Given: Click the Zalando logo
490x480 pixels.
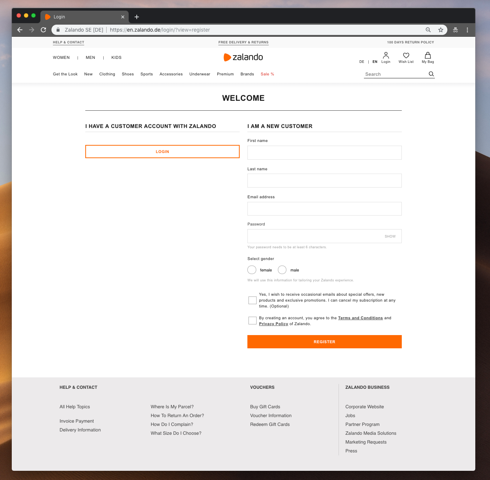Looking at the screenshot, I should (243, 57).
